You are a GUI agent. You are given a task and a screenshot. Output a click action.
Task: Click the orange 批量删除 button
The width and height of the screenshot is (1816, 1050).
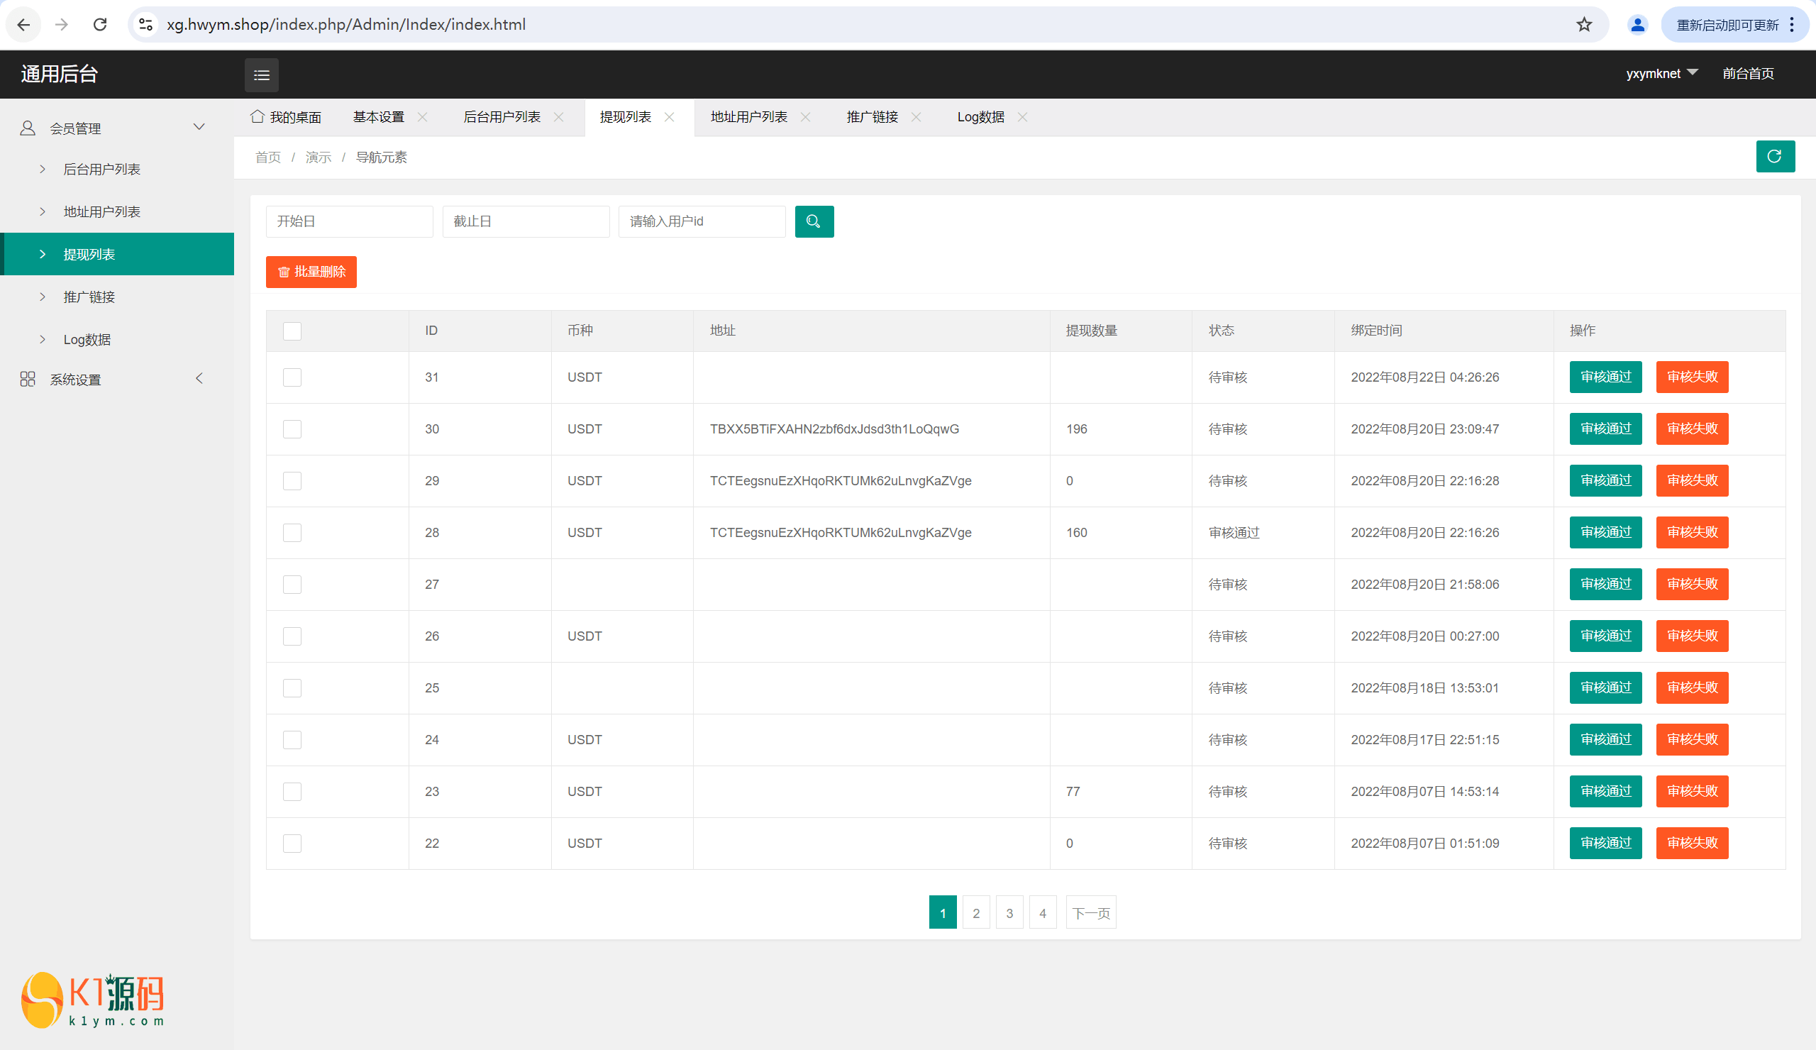[311, 272]
